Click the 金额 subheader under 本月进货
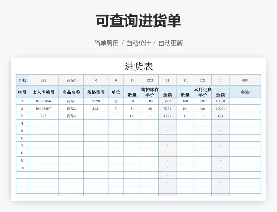Image resolution: width=277 pixels, height=212 pixels. [220, 95]
